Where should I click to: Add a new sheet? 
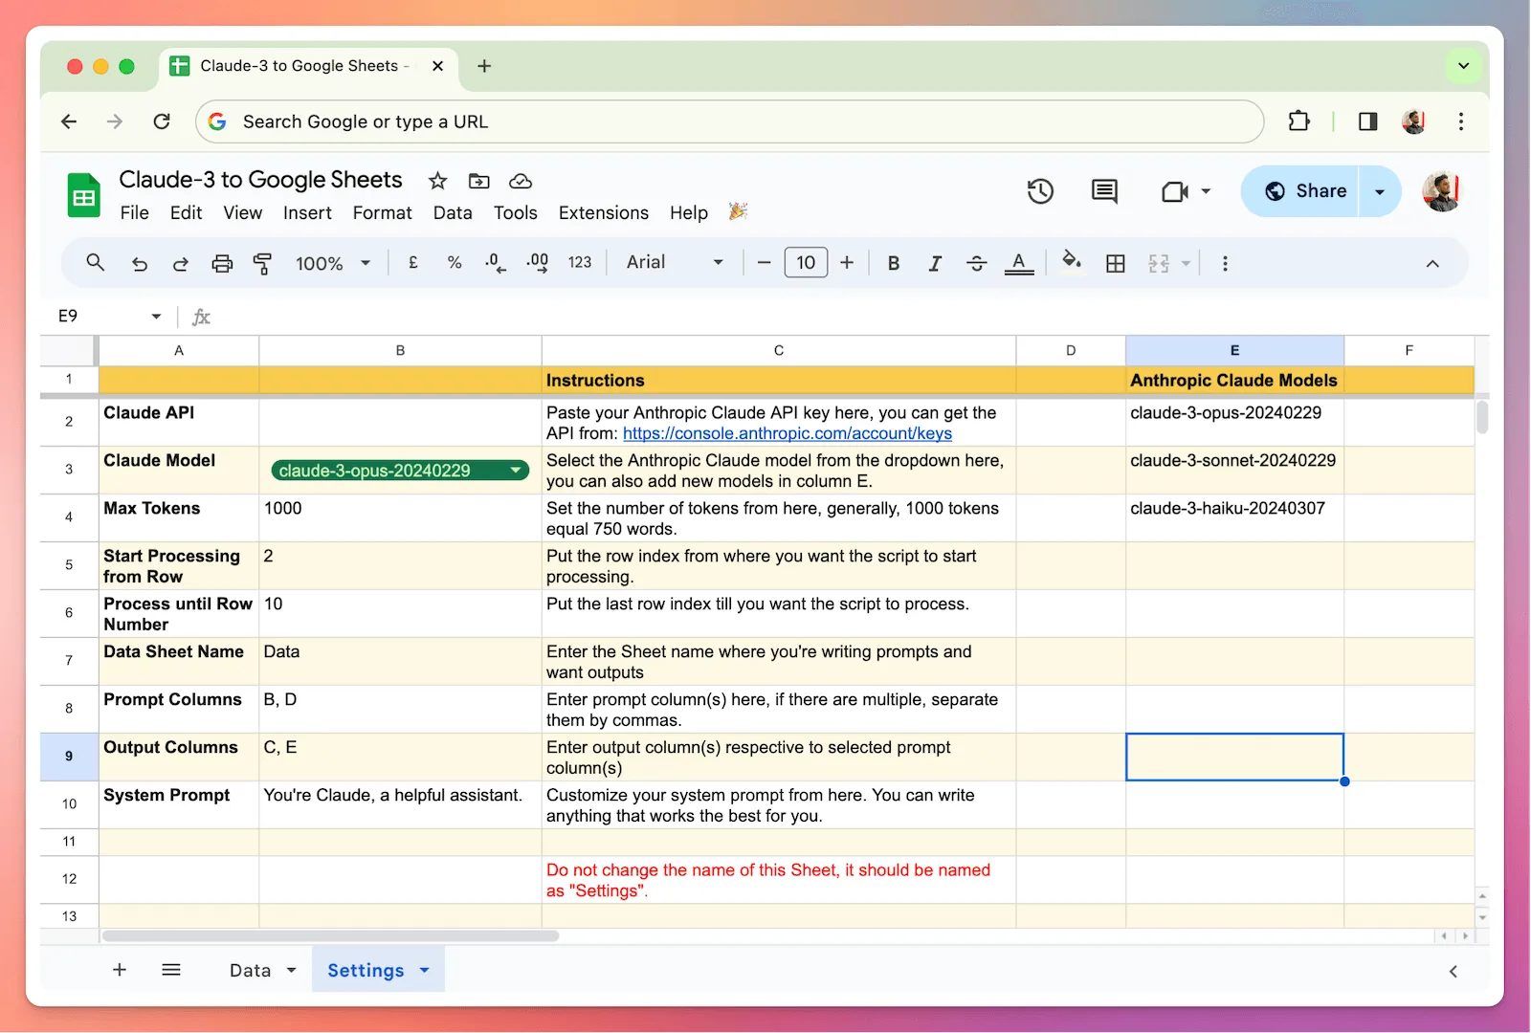pos(120,970)
